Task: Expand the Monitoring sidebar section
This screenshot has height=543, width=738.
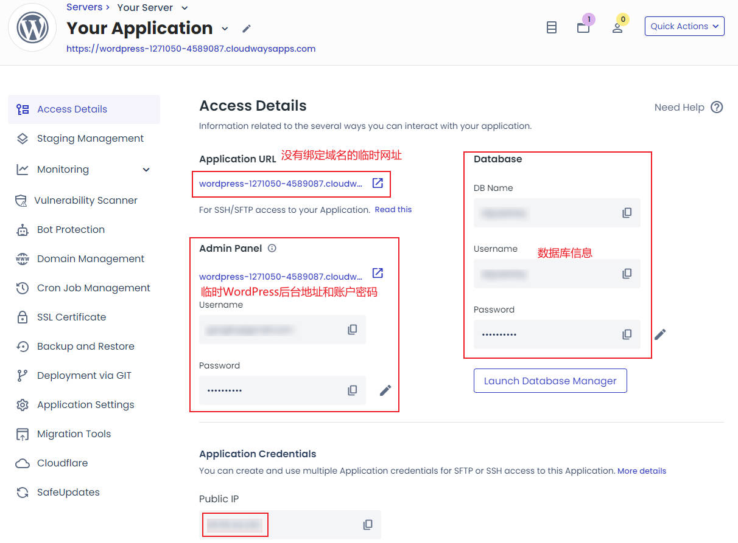Action: tap(146, 170)
